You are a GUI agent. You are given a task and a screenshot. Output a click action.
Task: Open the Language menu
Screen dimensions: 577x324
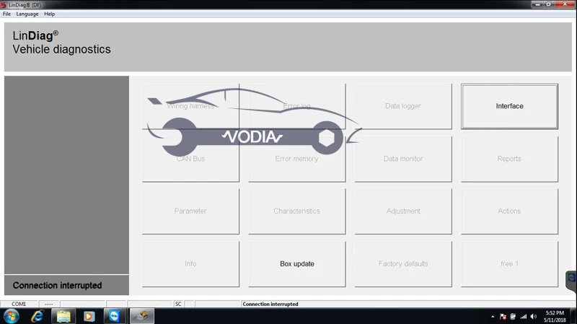(27, 14)
